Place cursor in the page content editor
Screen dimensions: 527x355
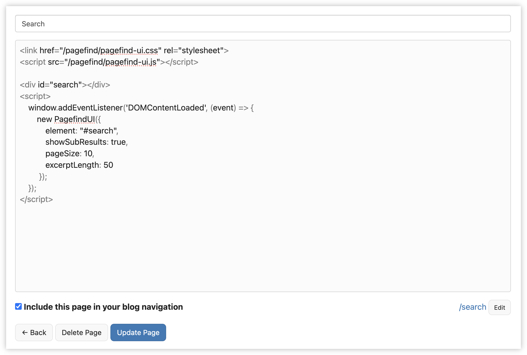click(x=256, y=243)
